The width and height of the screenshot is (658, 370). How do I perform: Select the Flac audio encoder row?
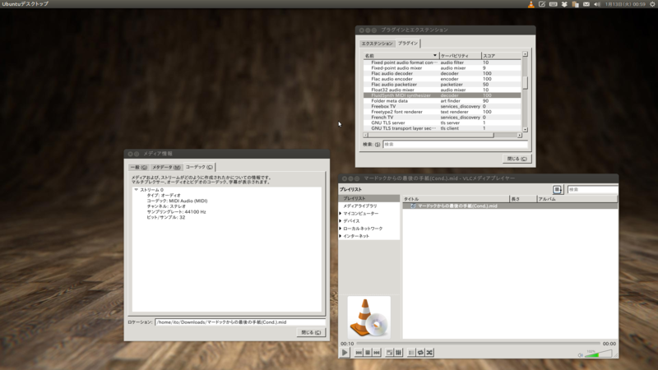click(x=442, y=79)
